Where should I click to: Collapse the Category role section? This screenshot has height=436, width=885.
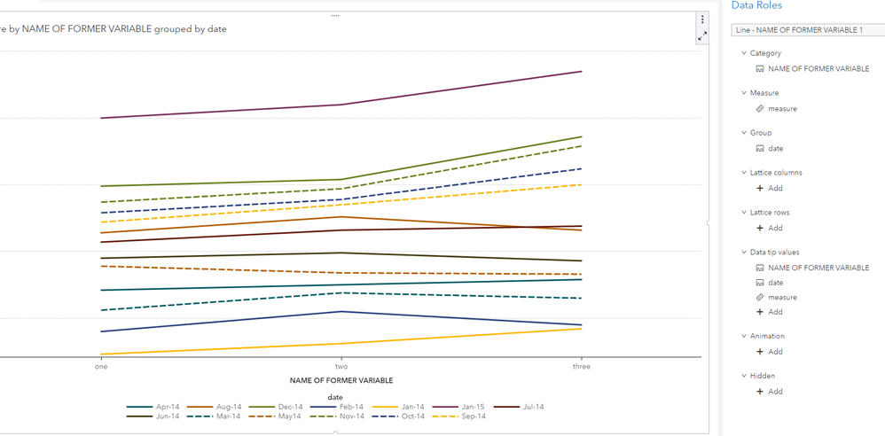click(x=742, y=53)
